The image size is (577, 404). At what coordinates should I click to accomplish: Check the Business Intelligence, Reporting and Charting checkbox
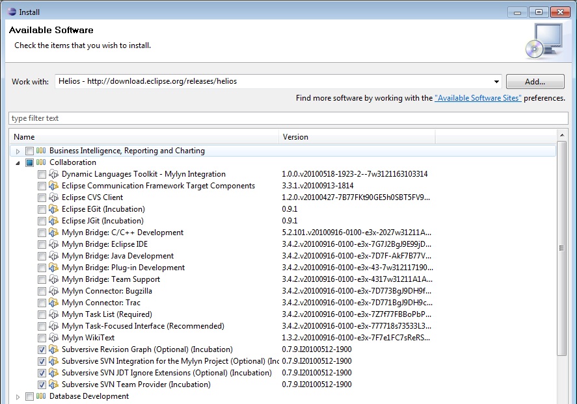[x=29, y=151]
